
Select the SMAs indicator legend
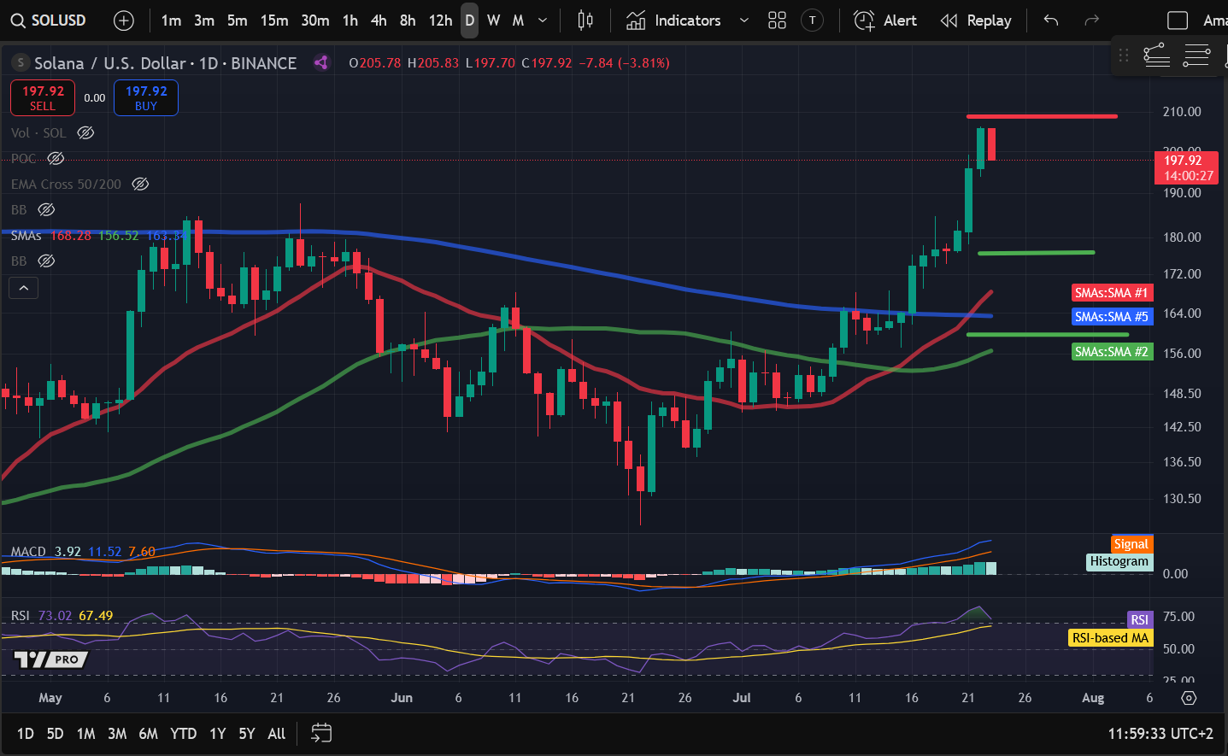click(x=26, y=235)
